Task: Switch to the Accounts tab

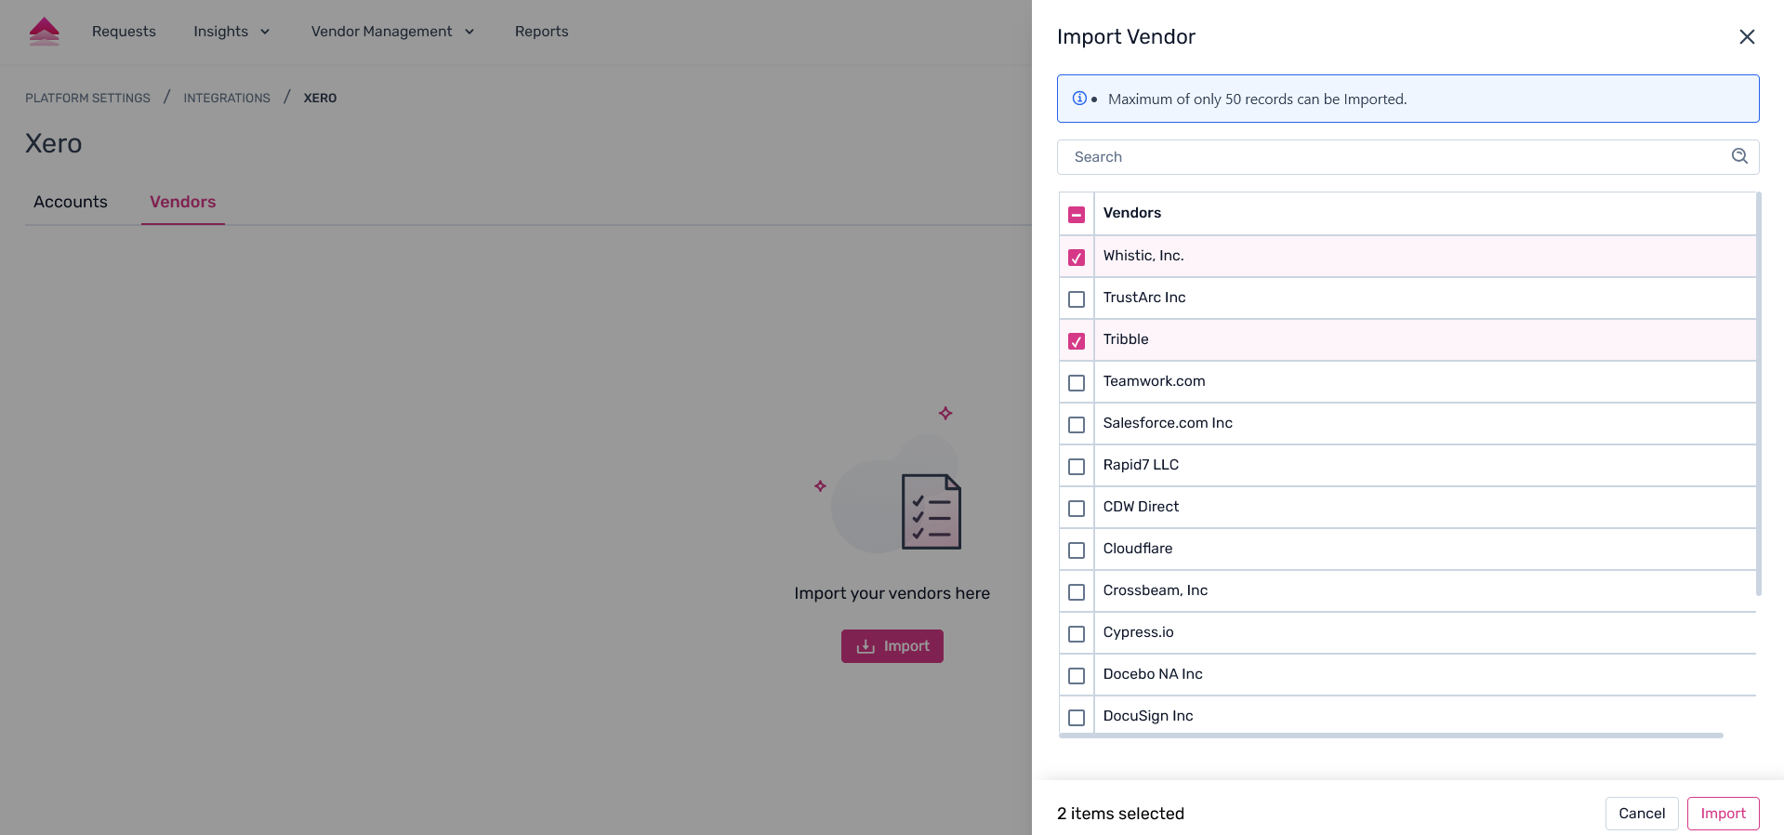Action: click(71, 202)
